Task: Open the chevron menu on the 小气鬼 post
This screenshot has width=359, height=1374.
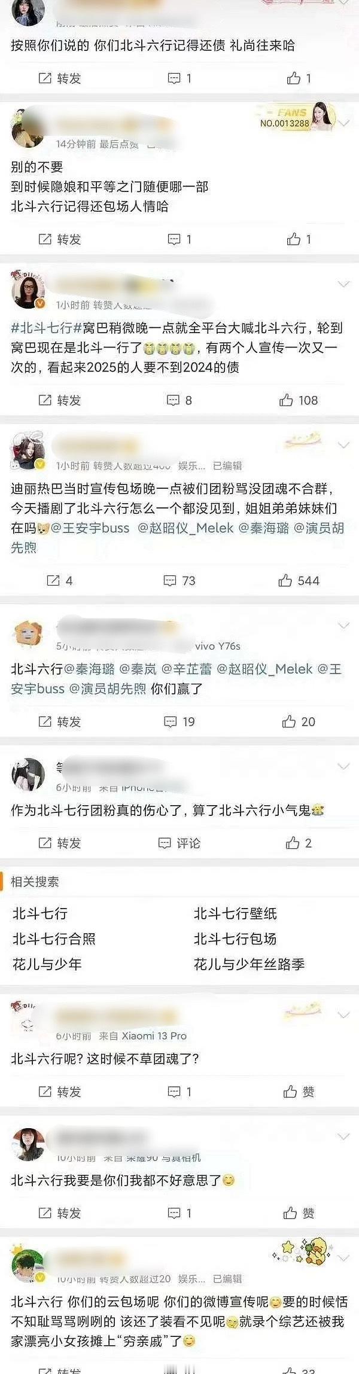Action: coord(343,766)
